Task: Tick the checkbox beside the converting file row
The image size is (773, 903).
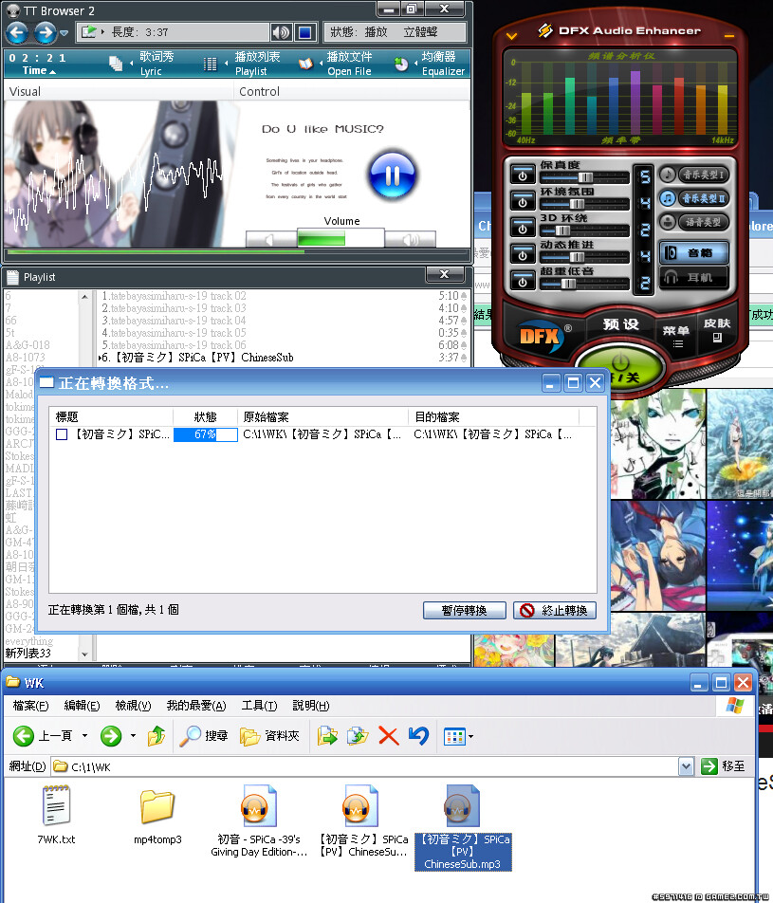Action: point(62,434)
